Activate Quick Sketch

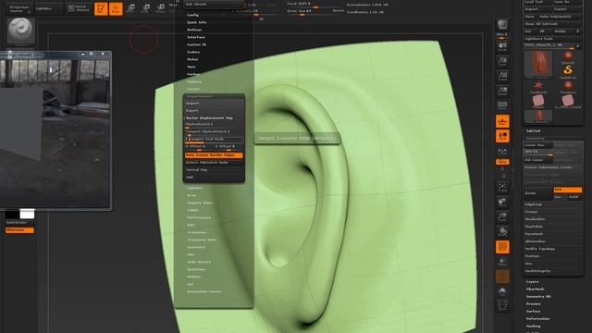point(79,8)
